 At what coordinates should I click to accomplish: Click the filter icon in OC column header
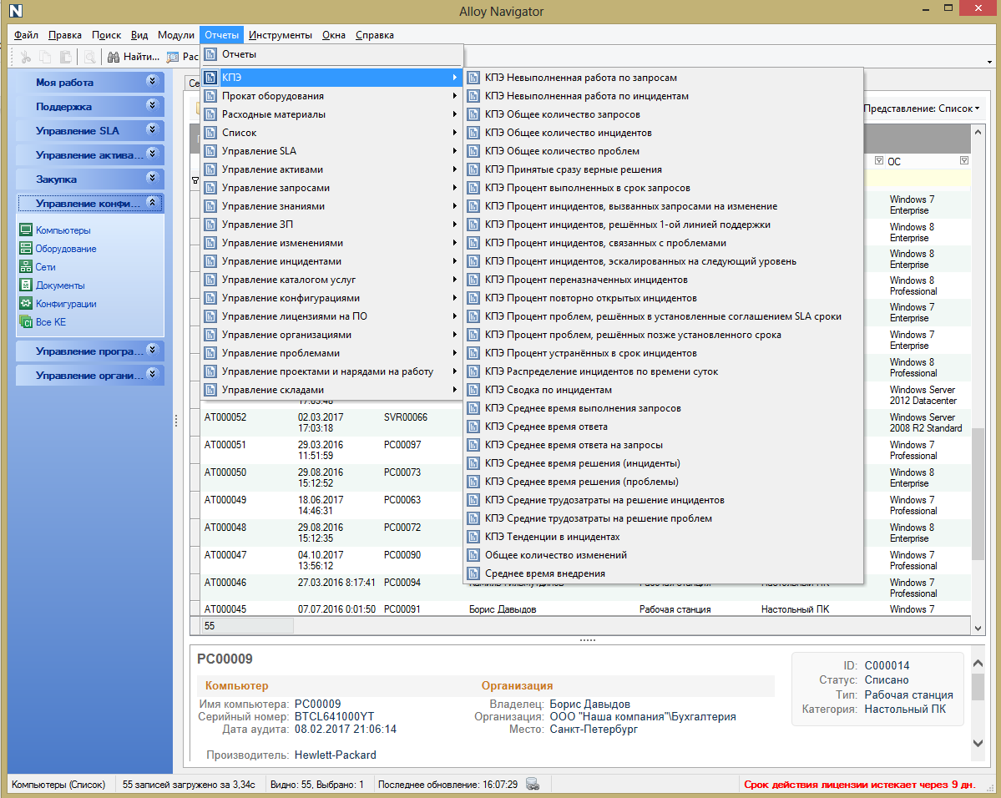[x=964, y=160]
